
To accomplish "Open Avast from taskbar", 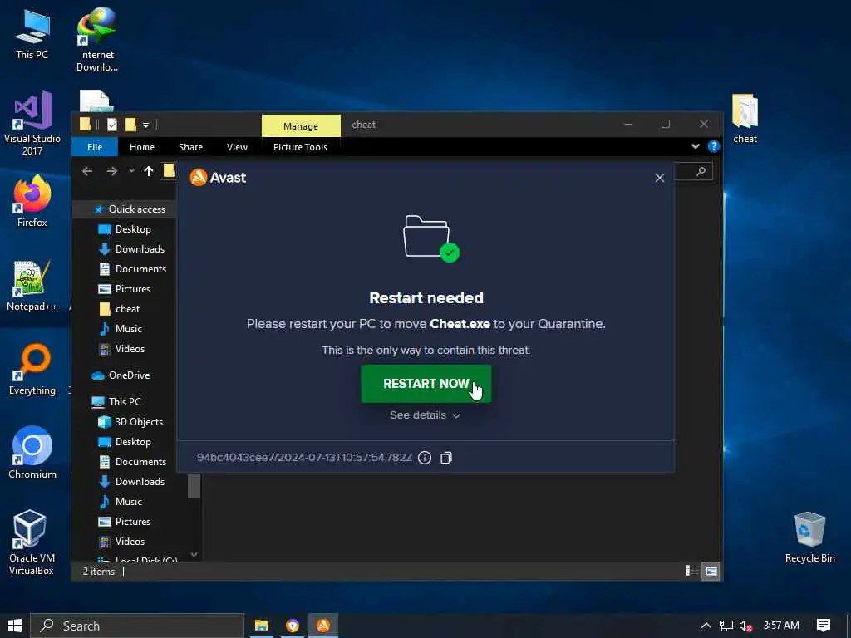I will pyautogui.click(x=323, y=626).
